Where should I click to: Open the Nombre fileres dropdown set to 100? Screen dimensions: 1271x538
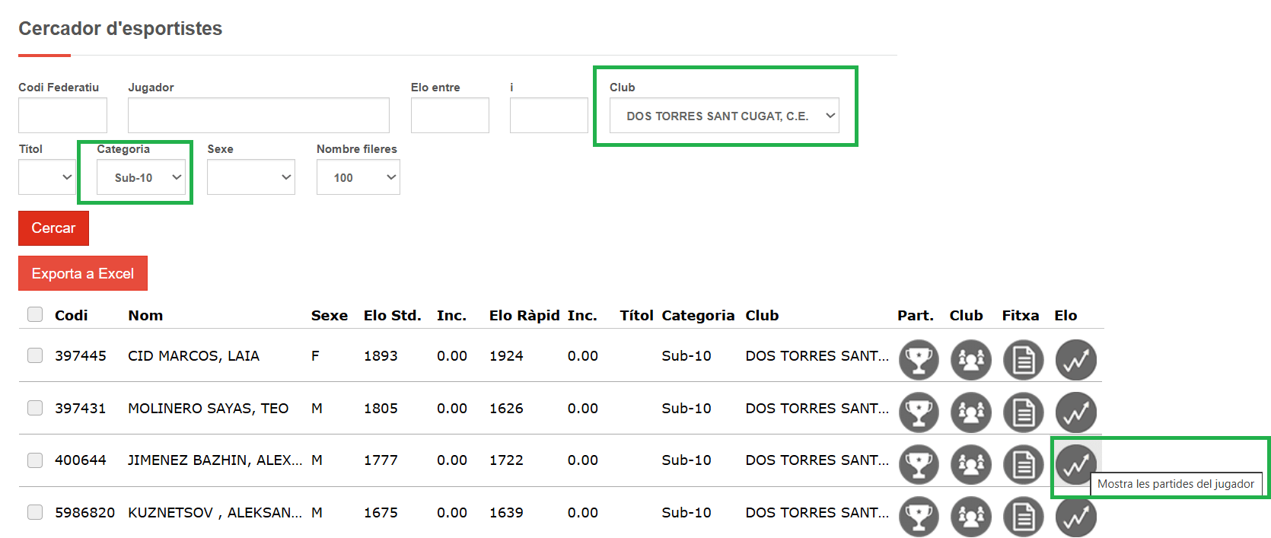(x=358, y=177)
